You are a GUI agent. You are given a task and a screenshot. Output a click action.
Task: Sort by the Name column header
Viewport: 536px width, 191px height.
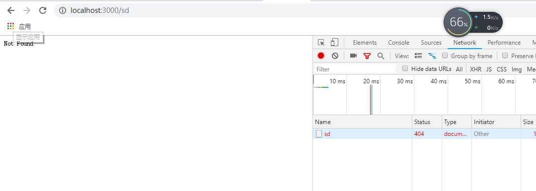(x=363, y=122)
